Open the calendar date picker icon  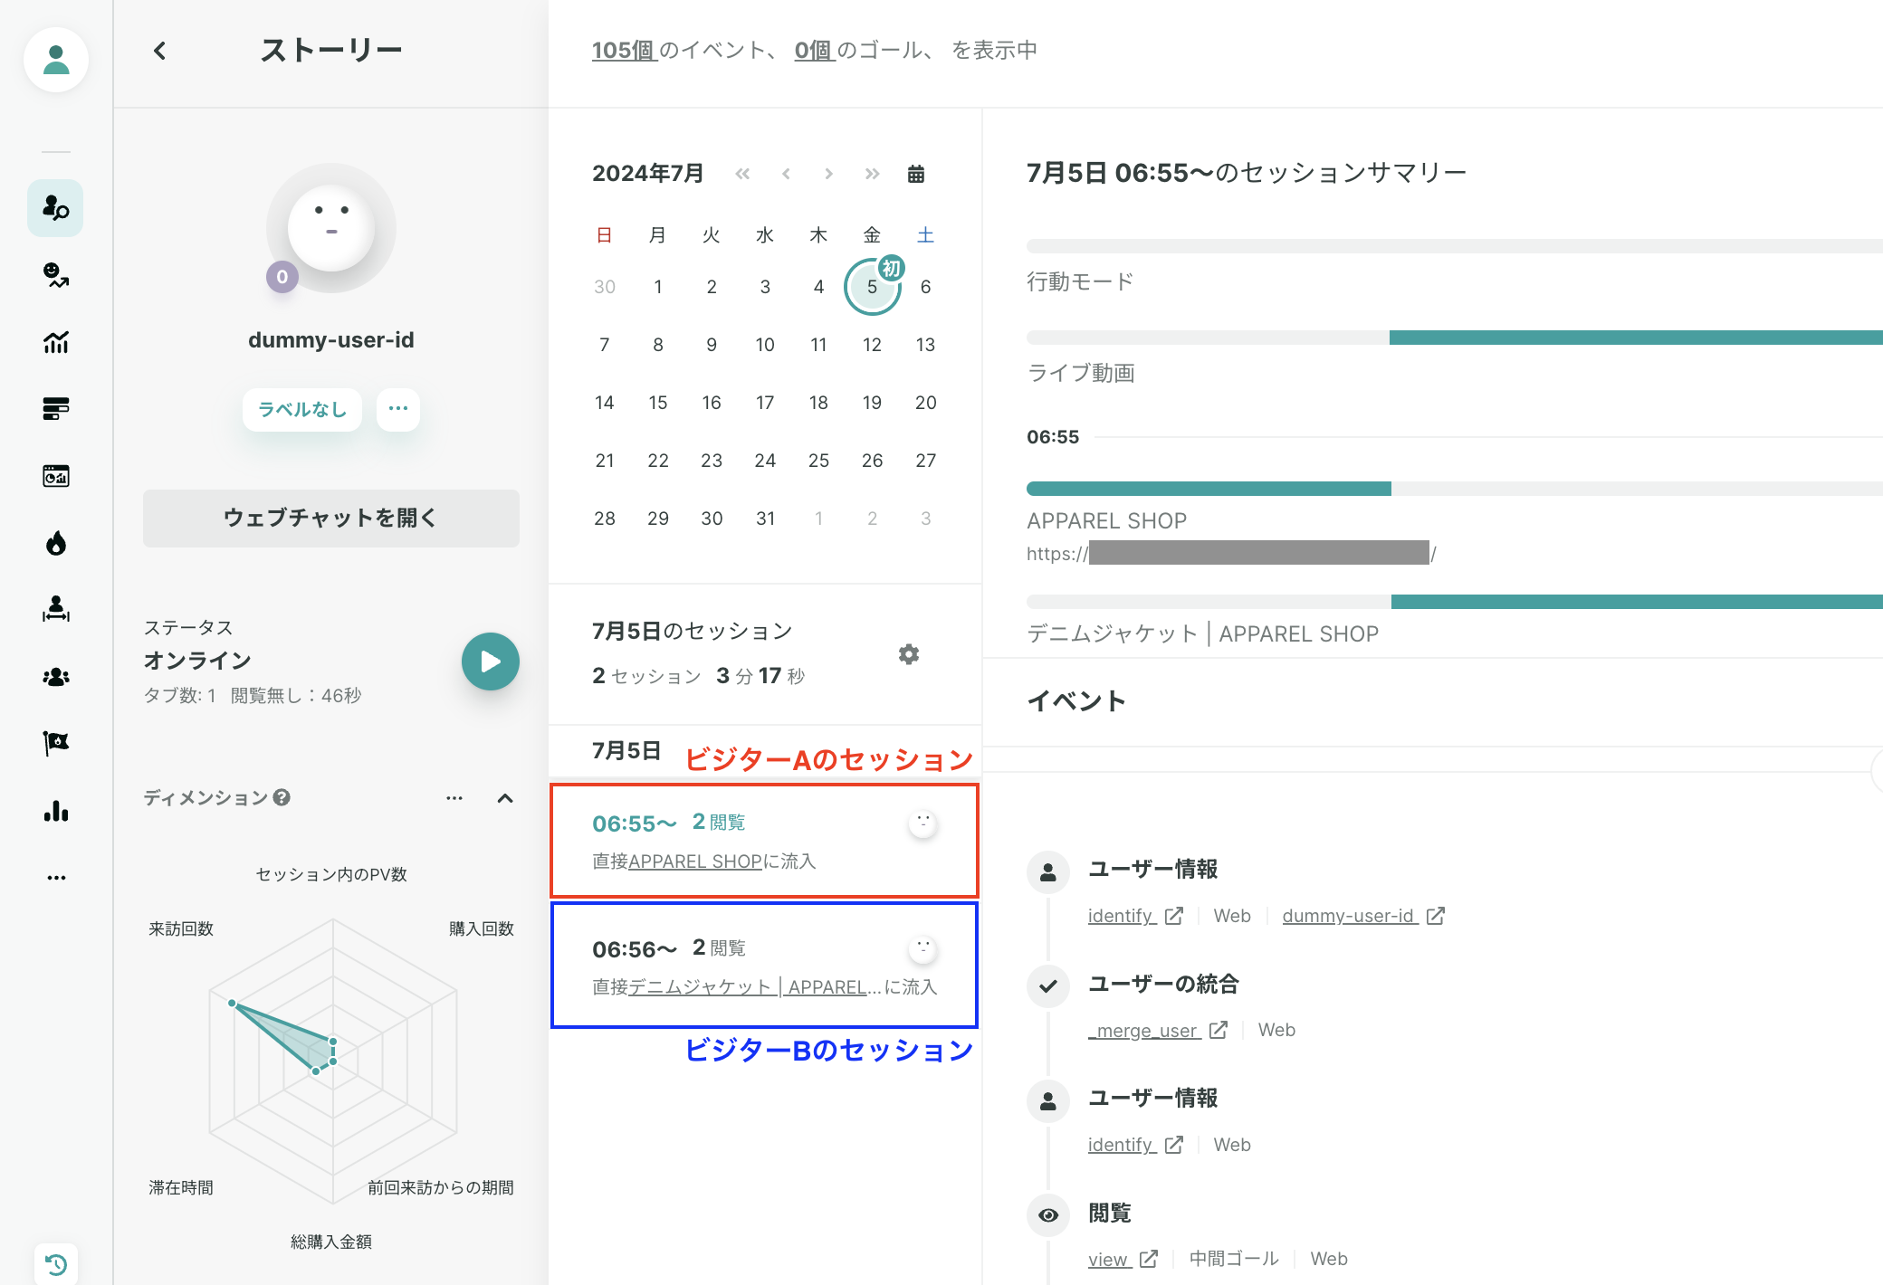coord(916,174)
